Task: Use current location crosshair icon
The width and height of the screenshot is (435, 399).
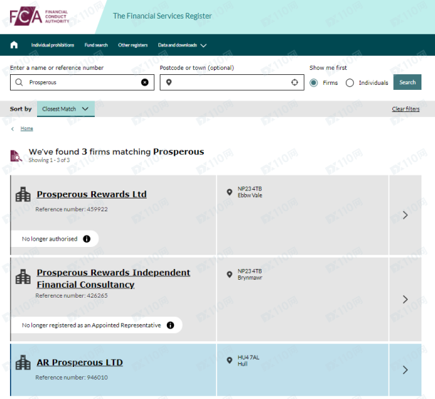Action: (295, 82)
